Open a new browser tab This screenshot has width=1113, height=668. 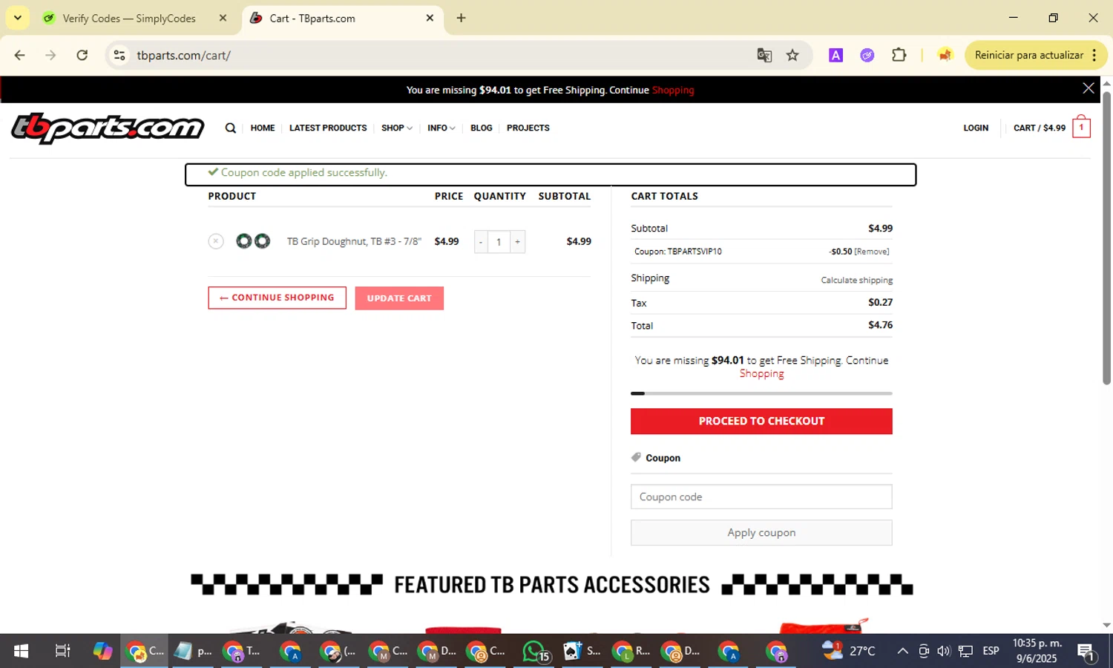tap(461, 18)
